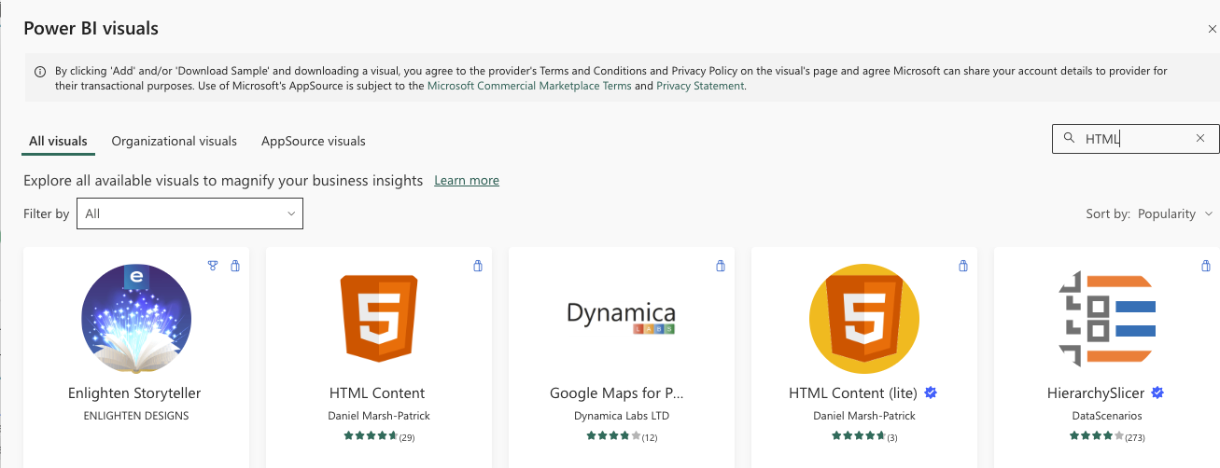Click the award badge icon on Enlighten Storyteller

coord(213,267)
